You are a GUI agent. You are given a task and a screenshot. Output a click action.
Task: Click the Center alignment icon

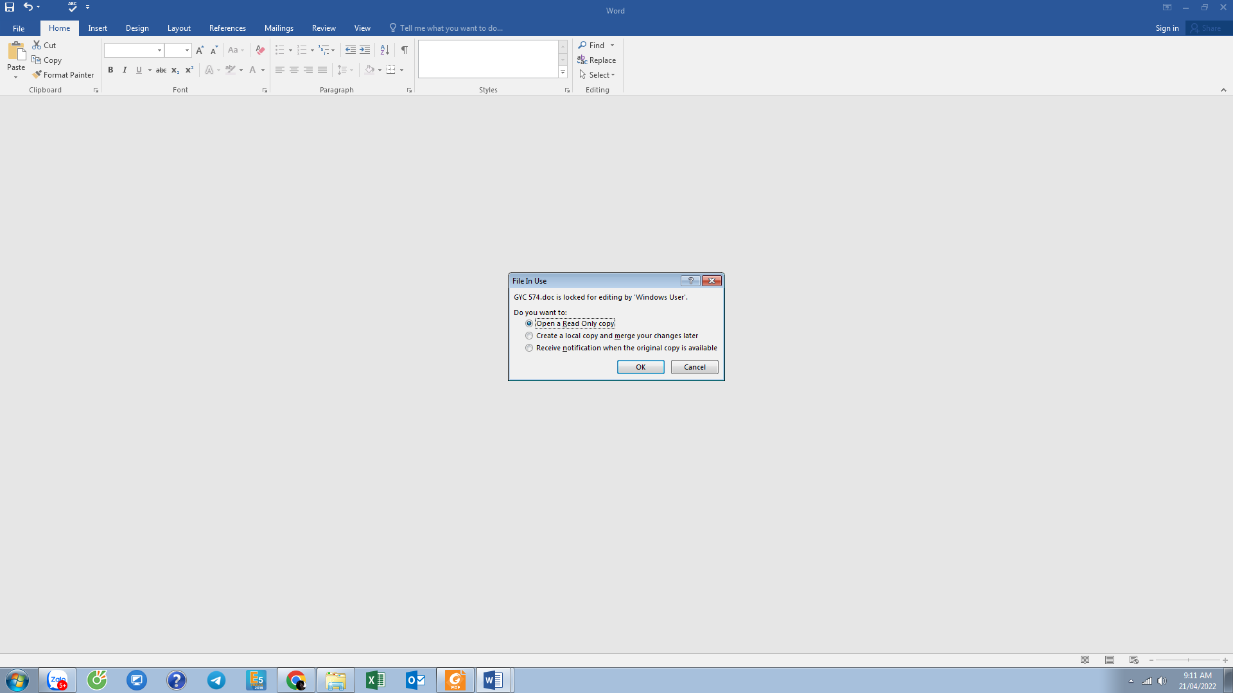click(294, 70)
